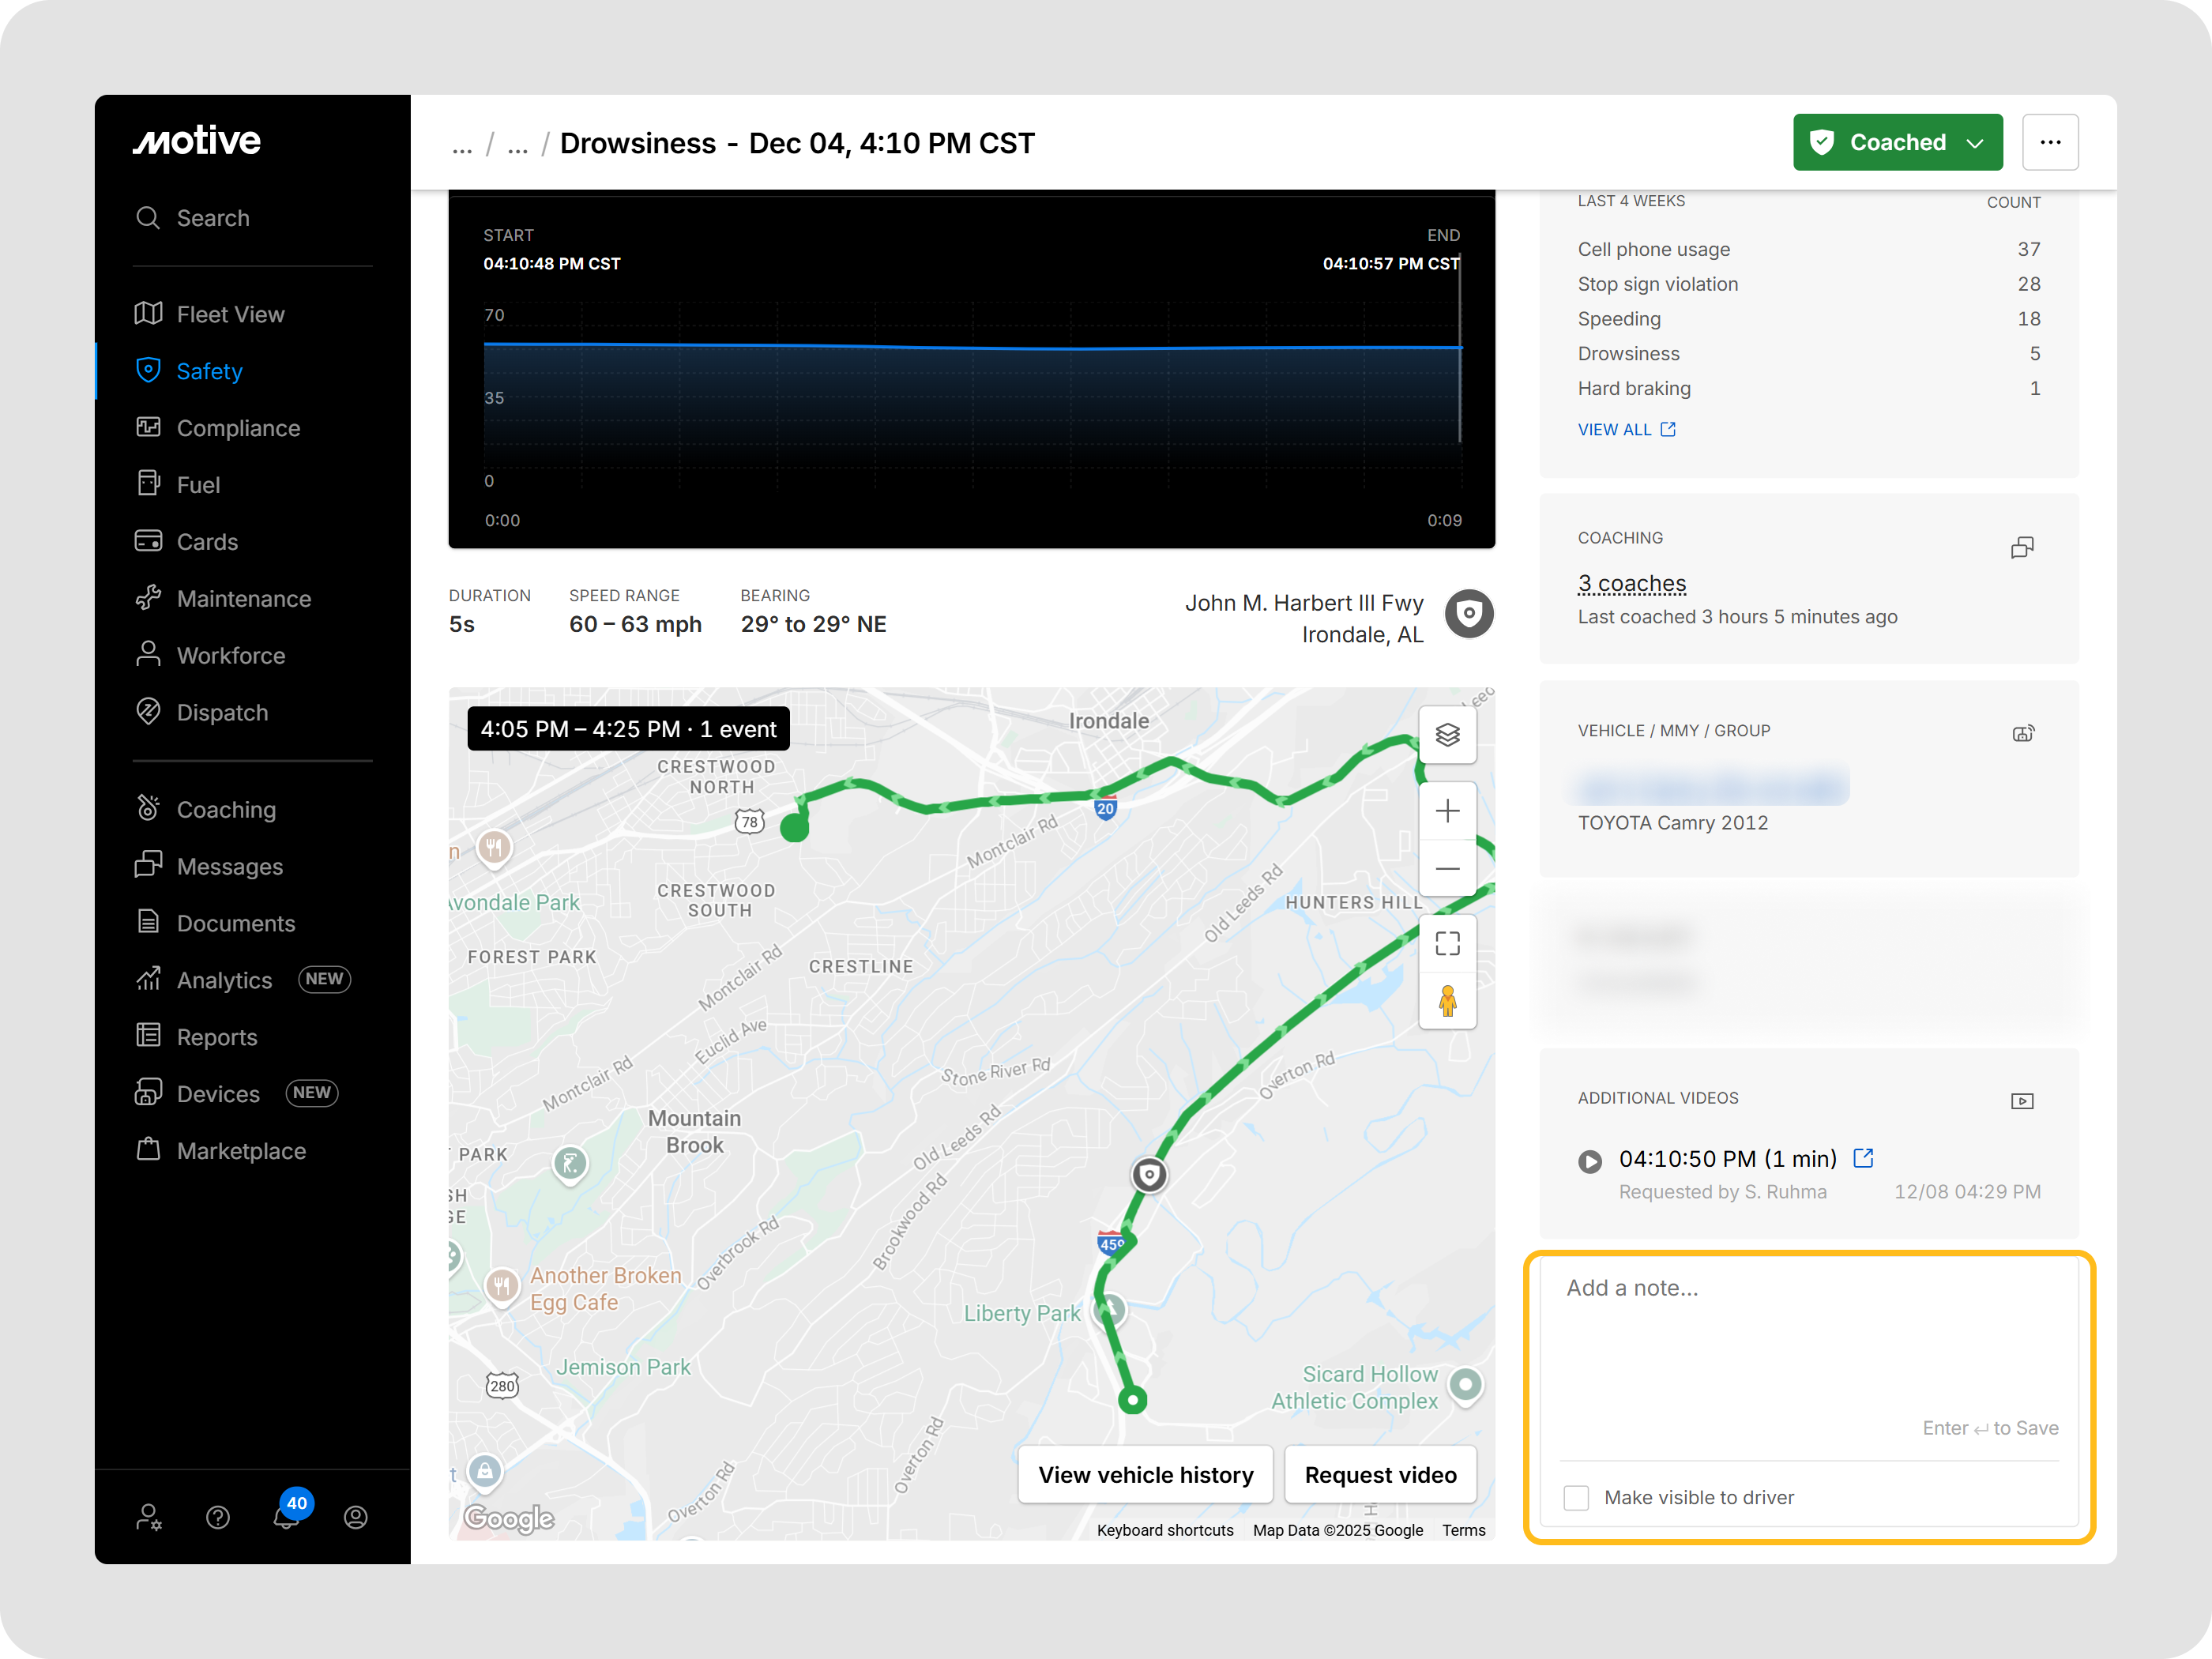Click the Compliance icon
Viewport: 2212px width, 1659px height.
click(x=148, y=427)
